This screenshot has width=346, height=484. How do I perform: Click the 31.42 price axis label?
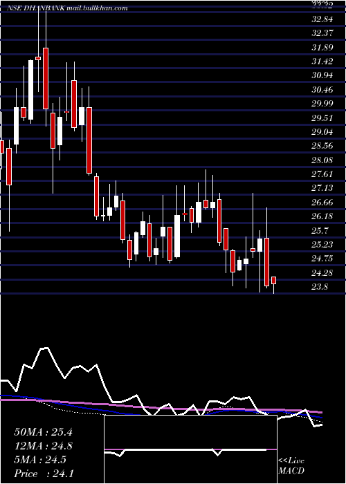click(x=322, y=62)
